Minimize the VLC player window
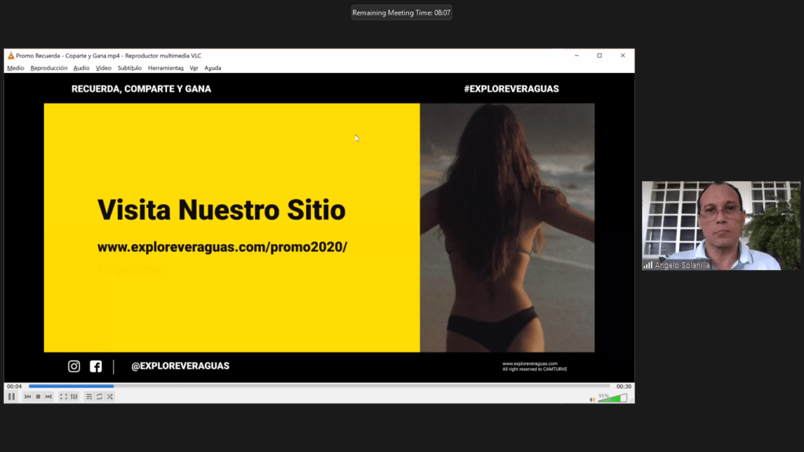804x452 pixels. (577, 56)
